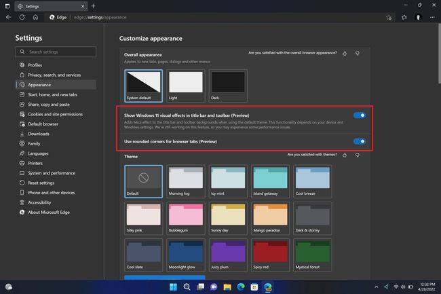Select Light overall appearance
441x294 pixels.
[186, 86]
